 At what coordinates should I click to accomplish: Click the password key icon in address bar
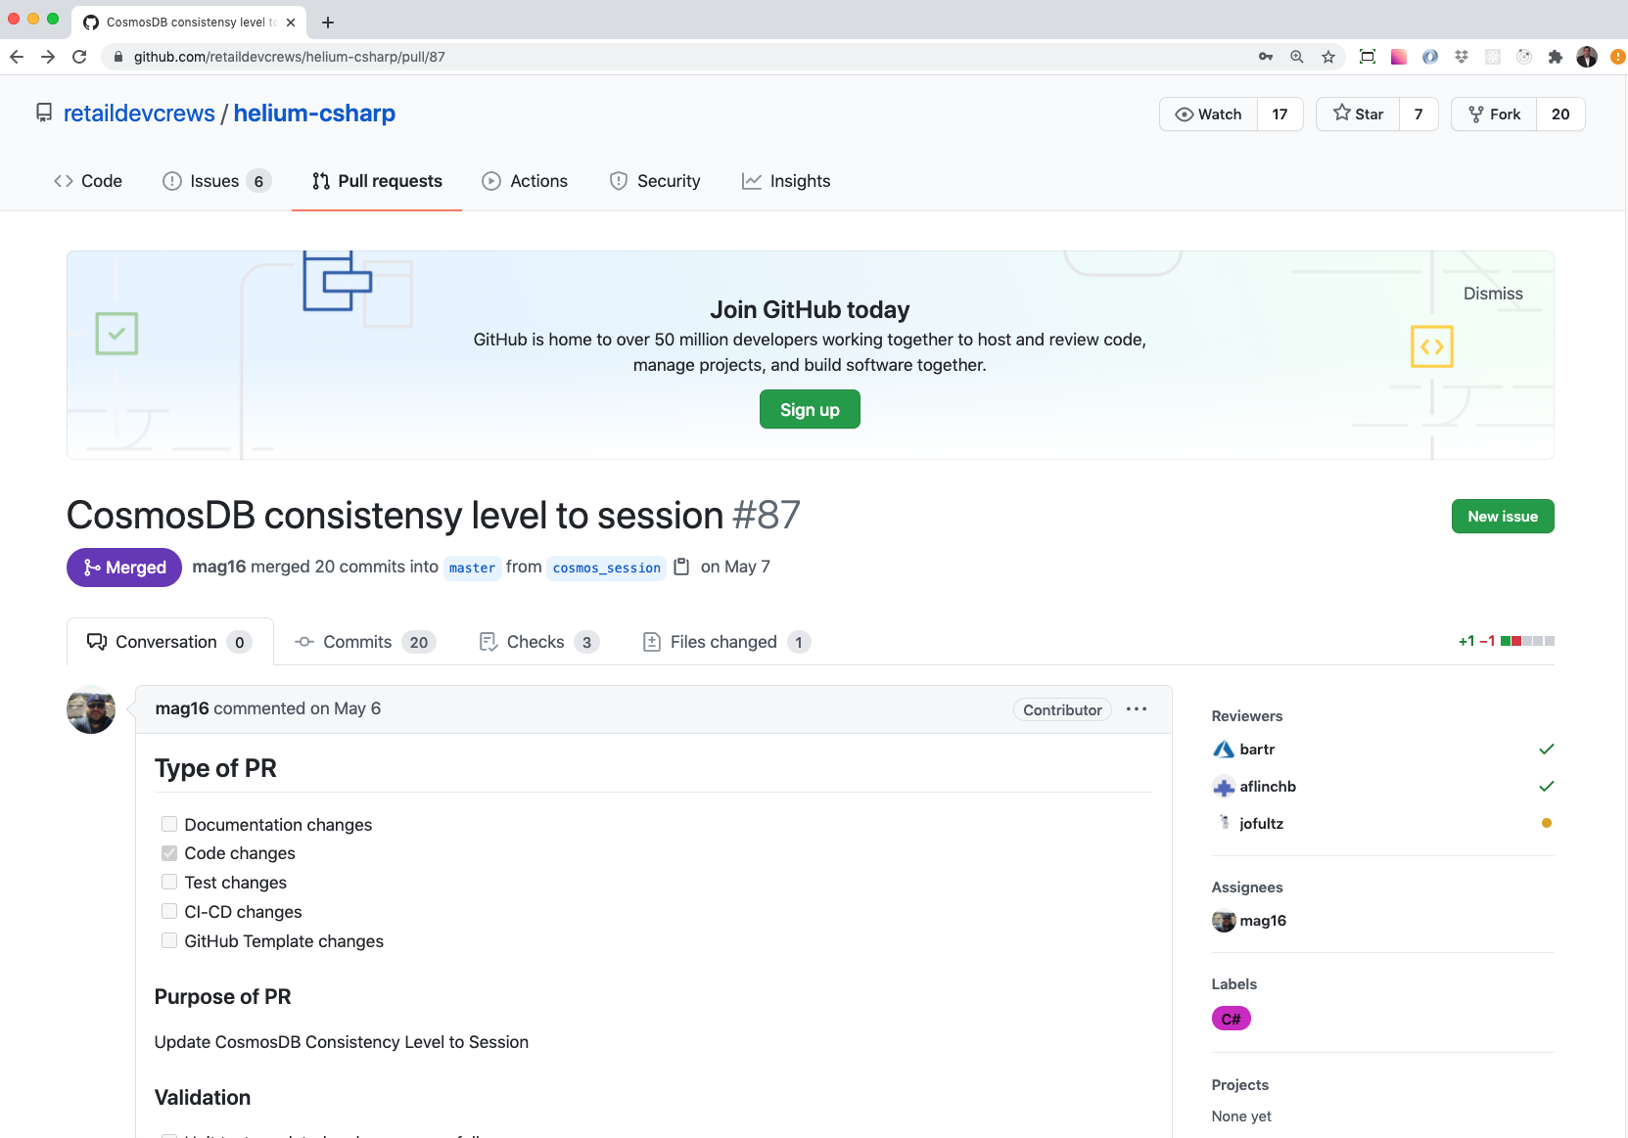click(x=1266, y=57)
